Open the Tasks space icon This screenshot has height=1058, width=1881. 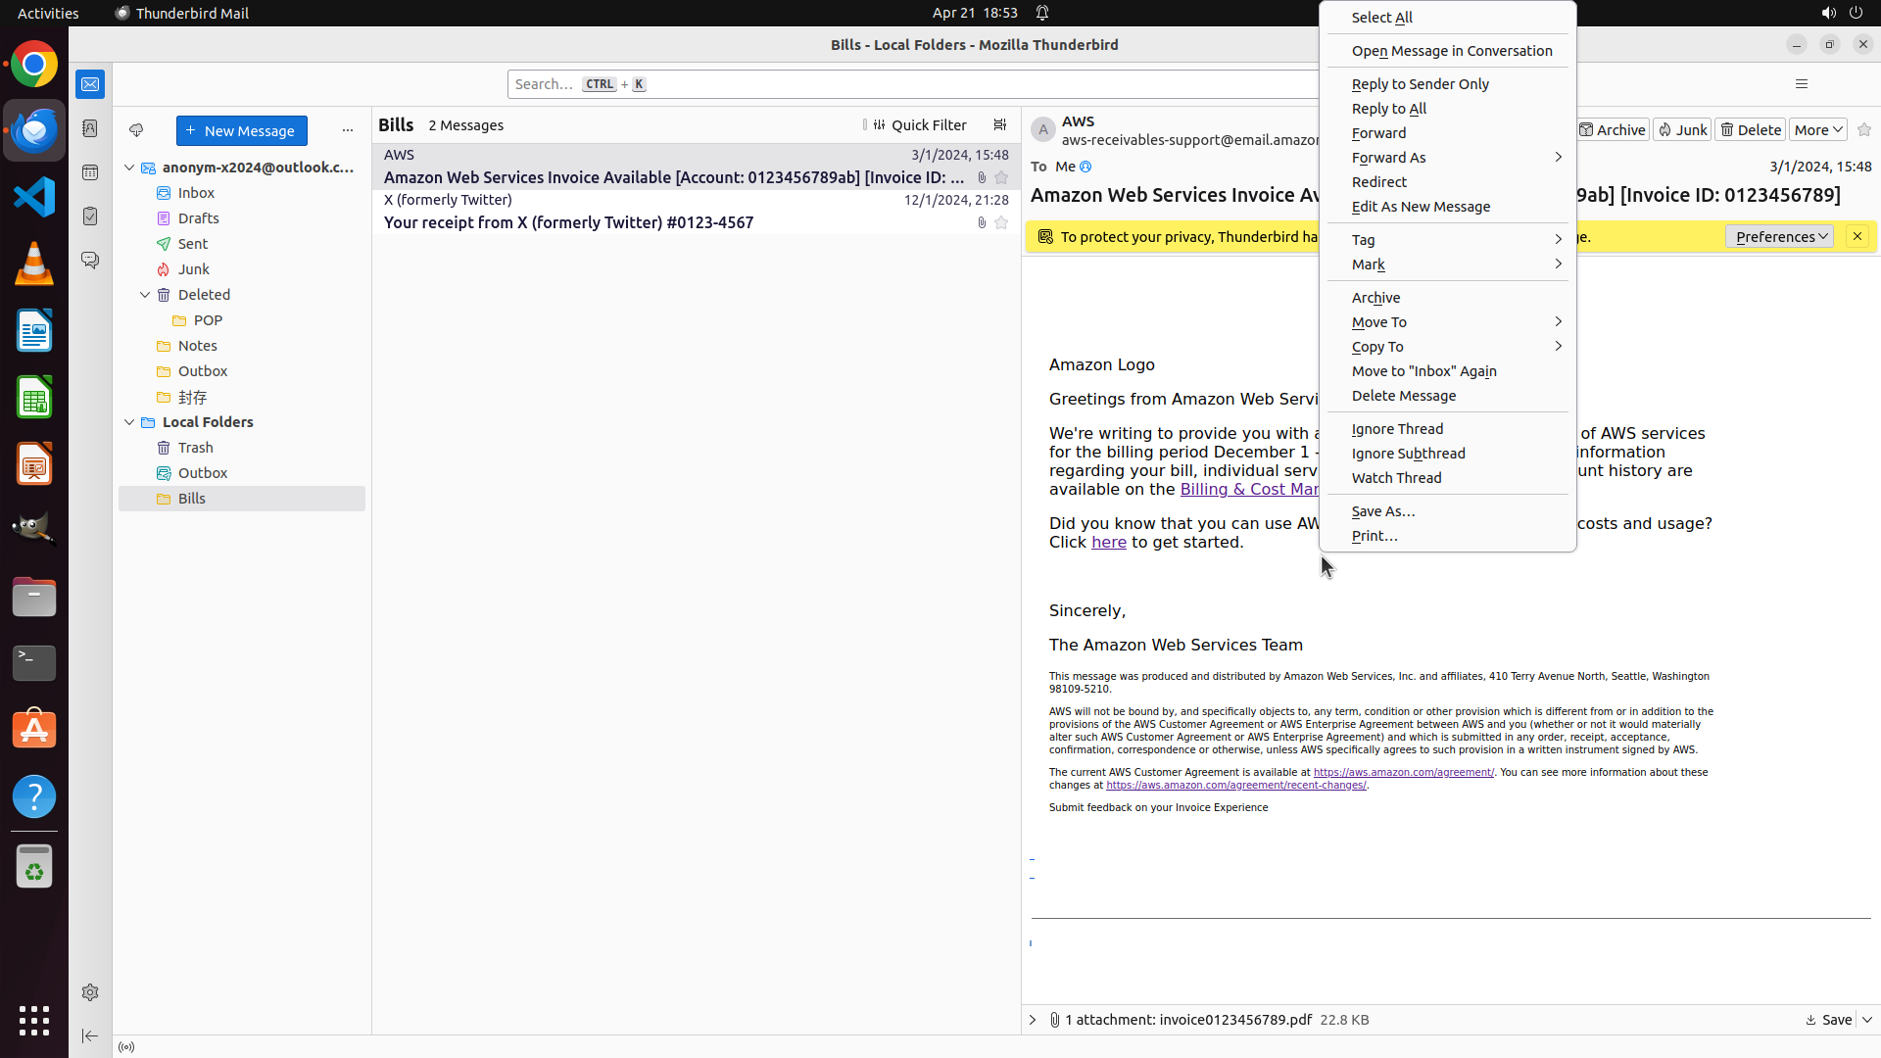[x=90, y=216]
